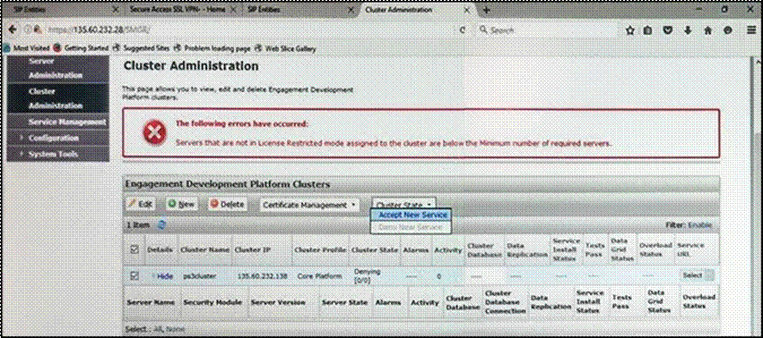Open the browser hamburger menu
Image resolution: width=763 pixels, height=338 pixels.
click(x=751, y=30)
